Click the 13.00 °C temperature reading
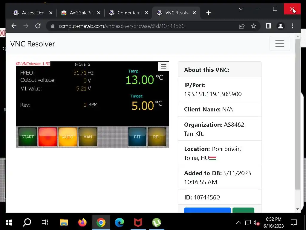The height and width of the screenshot is (230, 306). pos(144,80)
